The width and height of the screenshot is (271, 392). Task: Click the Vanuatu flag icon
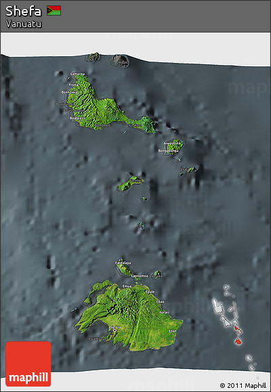pyautogui.click(x=54, y=11)
